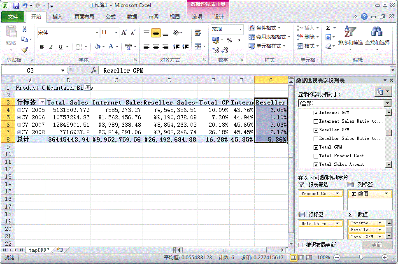This screenshot has width=398, height=265.
Task: Open the number format dropdown
Action: (x=240, y=29)
